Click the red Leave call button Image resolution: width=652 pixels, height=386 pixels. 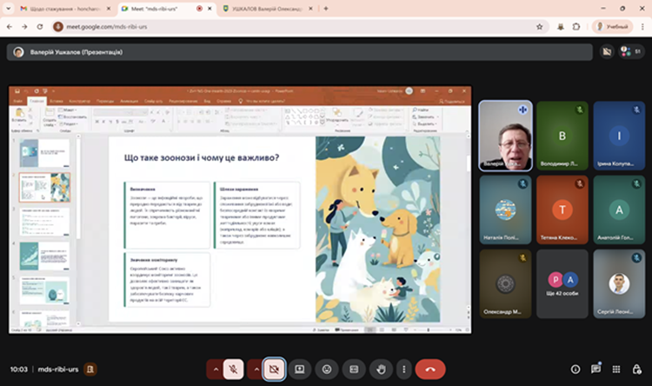[429, 369]
